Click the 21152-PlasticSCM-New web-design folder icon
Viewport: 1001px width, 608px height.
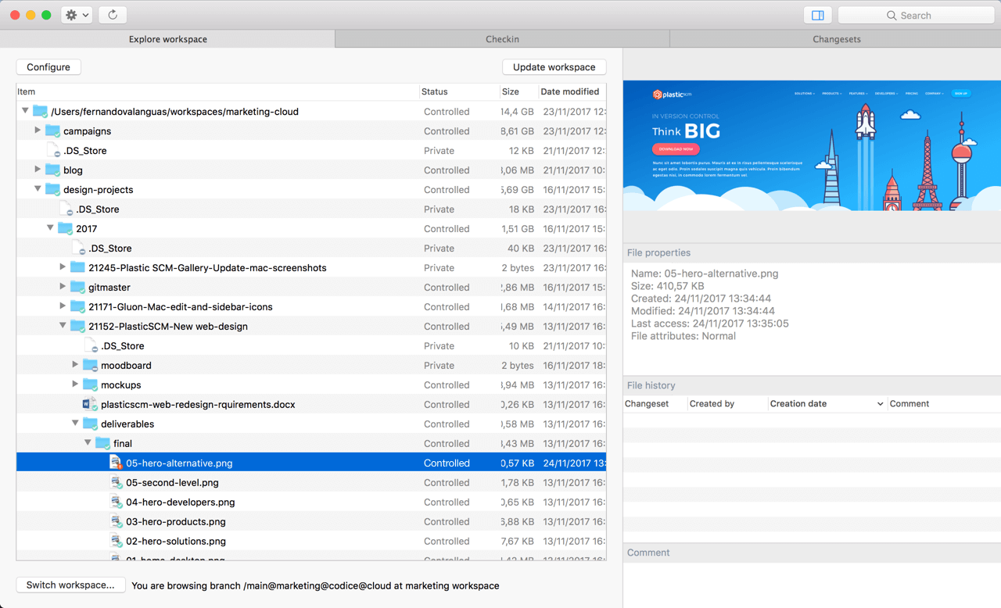(x=77, y=326)
